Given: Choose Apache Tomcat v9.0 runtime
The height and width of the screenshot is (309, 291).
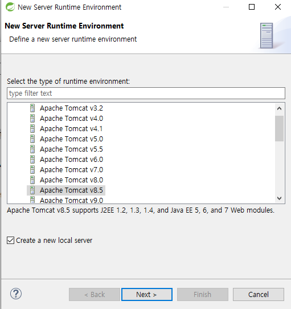Looking at the screenshot, I should (71, 200).
